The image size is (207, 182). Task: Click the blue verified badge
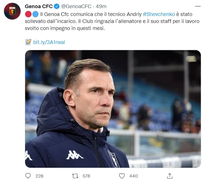click(x=56, y=6)
